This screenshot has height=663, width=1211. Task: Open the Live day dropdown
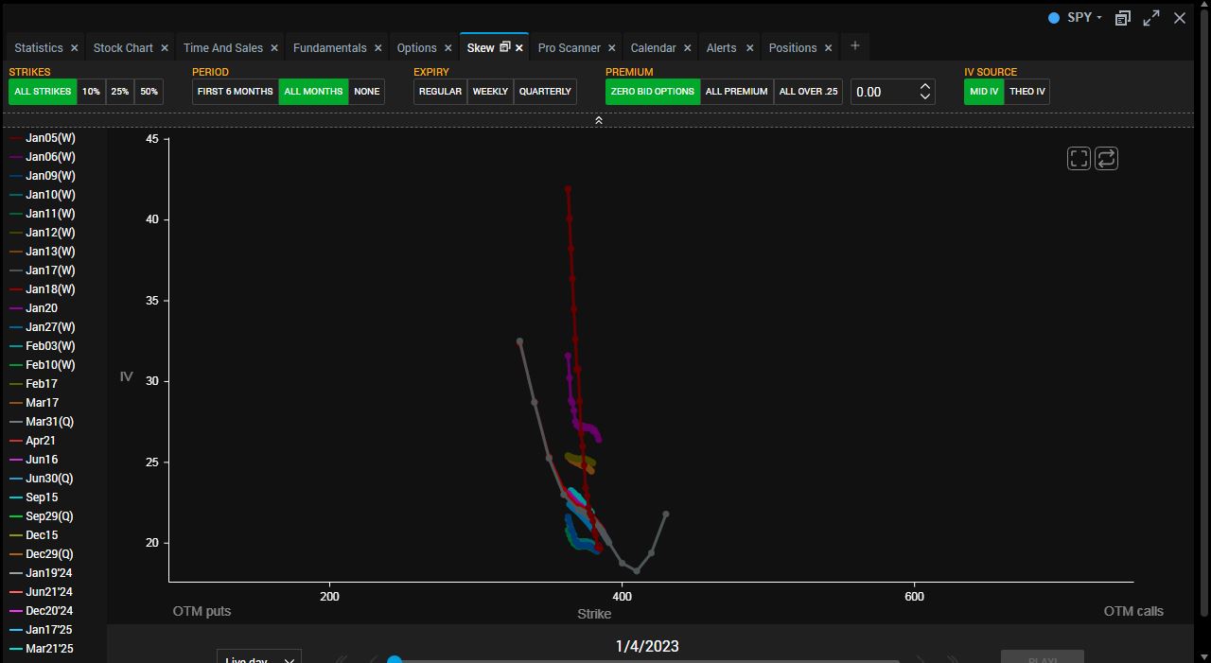[x=258, y=657]
